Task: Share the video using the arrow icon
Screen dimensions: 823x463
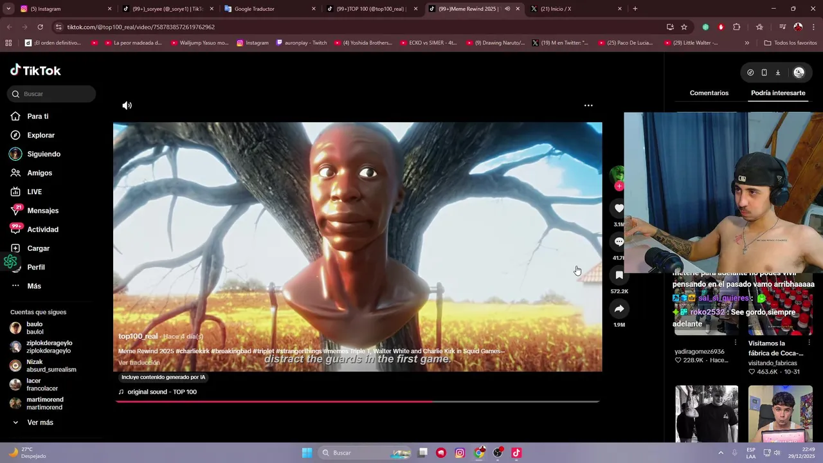Action: 619,309
